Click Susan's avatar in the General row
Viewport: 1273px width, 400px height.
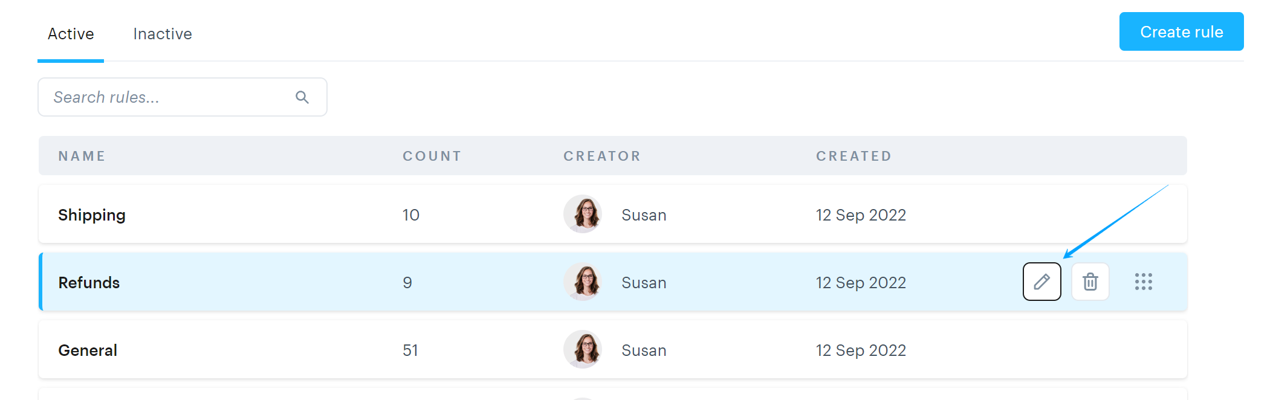[583, 349]
